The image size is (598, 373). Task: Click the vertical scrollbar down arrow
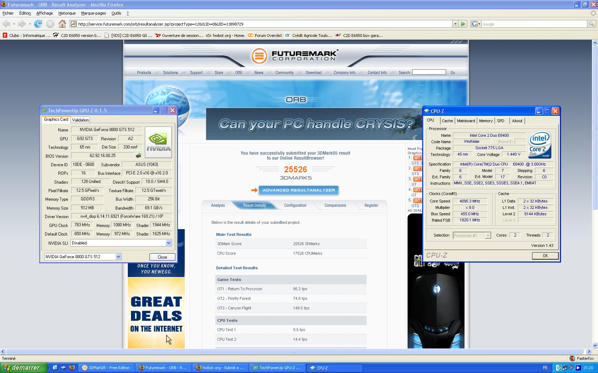(x=595, y=345)
